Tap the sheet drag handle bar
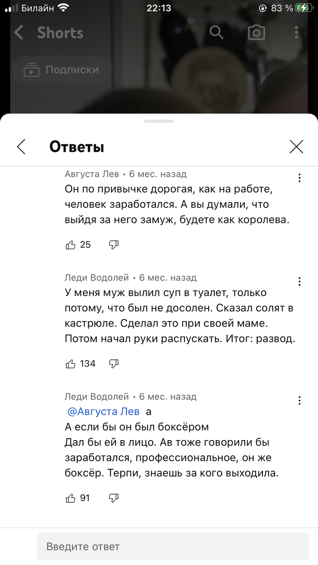Screen dimensions: 318x565 [159, 121]
